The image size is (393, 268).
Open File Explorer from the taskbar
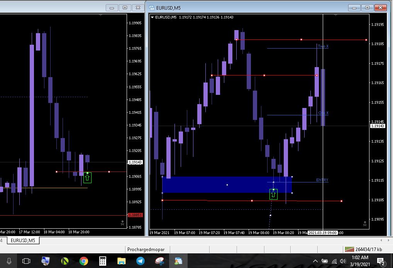(121, 261)
